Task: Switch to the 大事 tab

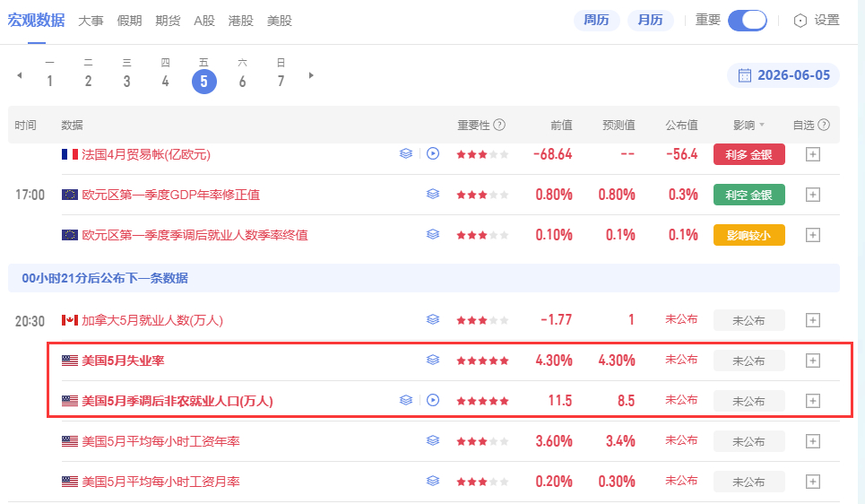Action: pos(91,21)
